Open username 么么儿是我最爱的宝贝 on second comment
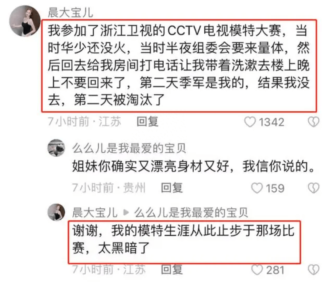 (x=129, y=148)
